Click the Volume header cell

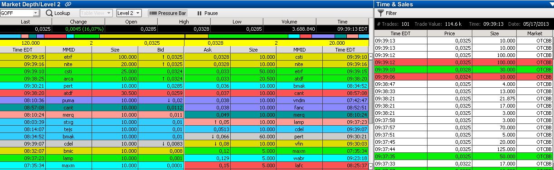(x=289, y=21)
